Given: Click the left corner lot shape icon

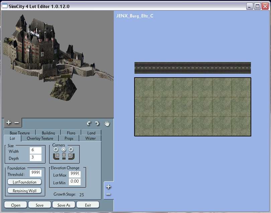Looking at the screenshot, I should click(x=56, y=156).
